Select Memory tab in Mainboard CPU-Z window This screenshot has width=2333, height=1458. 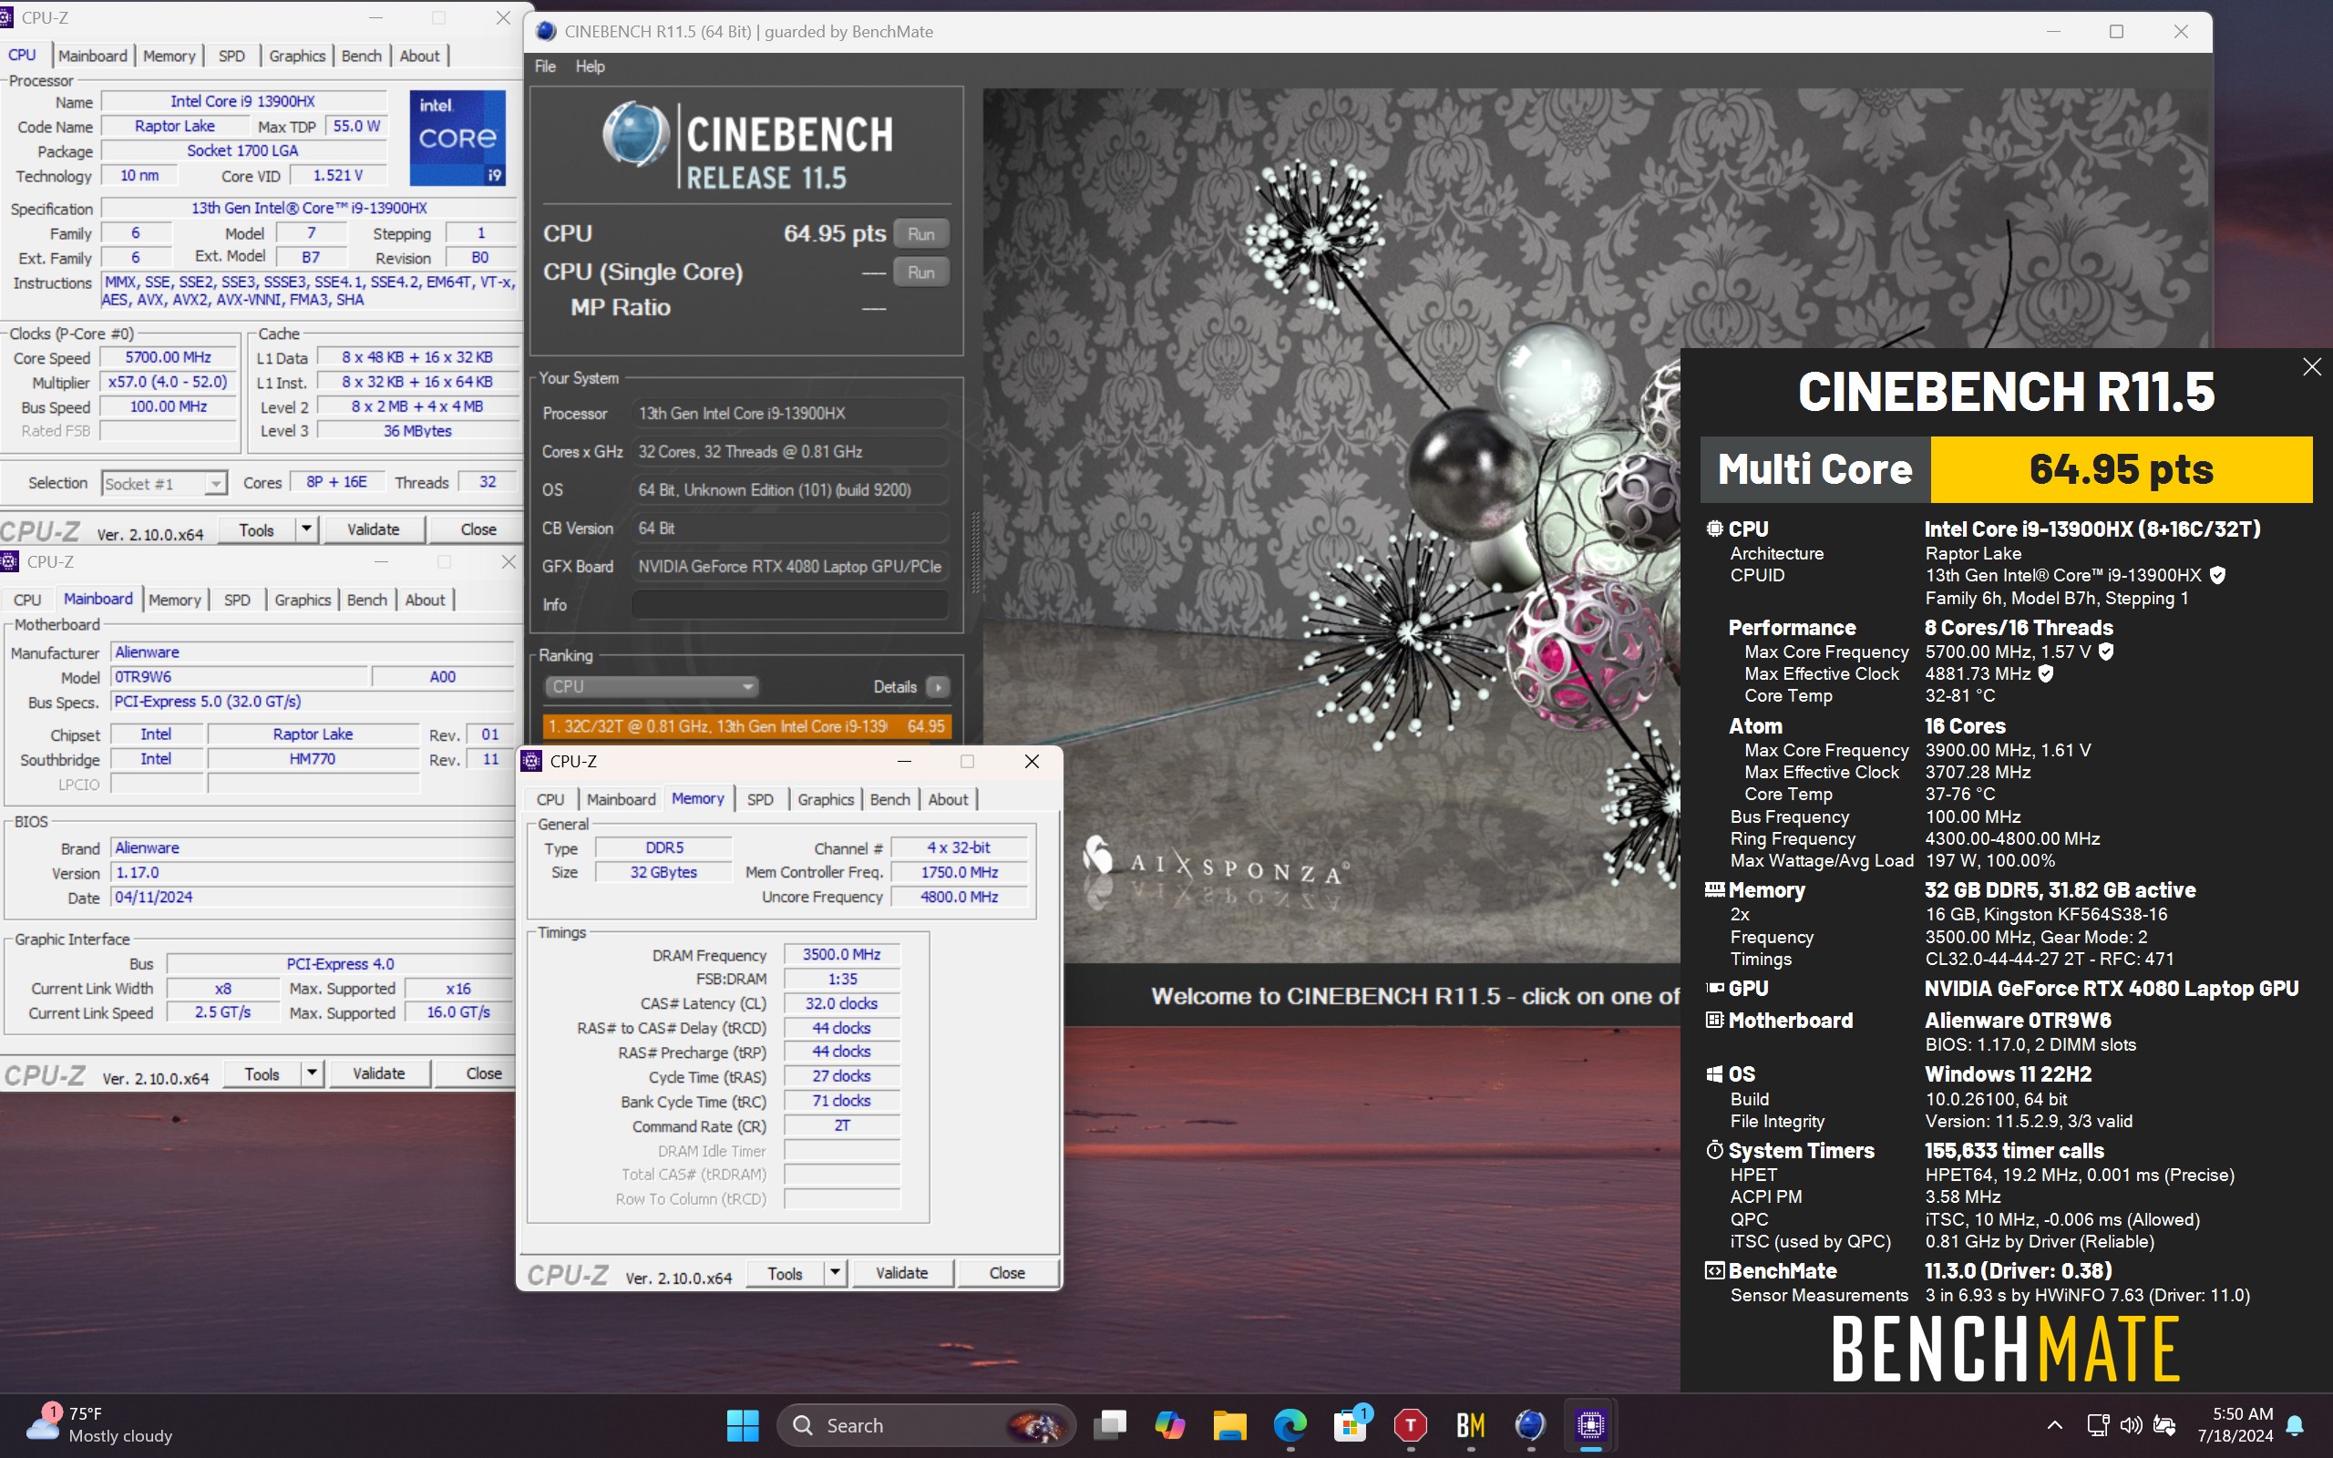(x=174, y=600)
